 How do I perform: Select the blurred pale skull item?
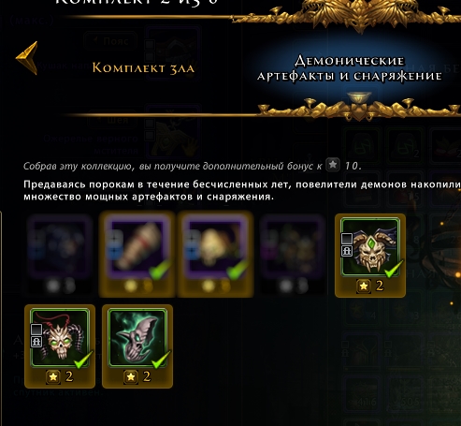(x=215, y=254)
